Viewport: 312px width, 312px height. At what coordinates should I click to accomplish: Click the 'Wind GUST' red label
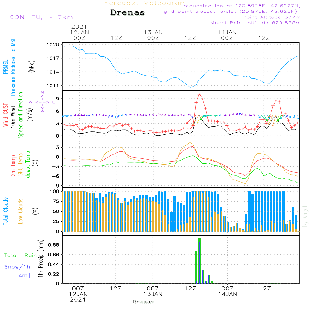point(6,115)
